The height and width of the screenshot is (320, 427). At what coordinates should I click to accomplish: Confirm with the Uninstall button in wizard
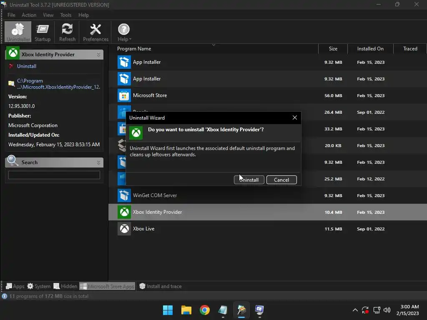tap(249, 180)
